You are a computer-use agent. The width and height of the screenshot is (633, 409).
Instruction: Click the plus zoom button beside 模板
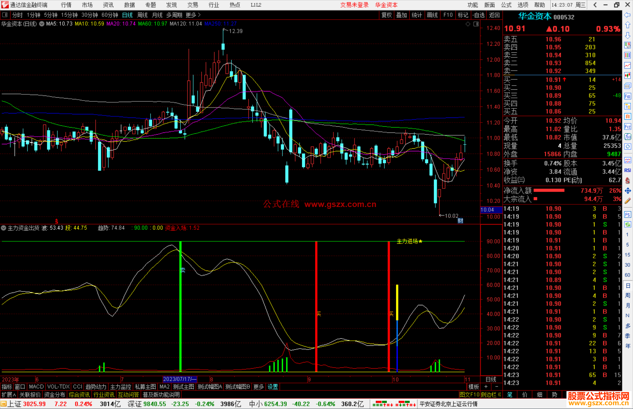tap(486, 387)
